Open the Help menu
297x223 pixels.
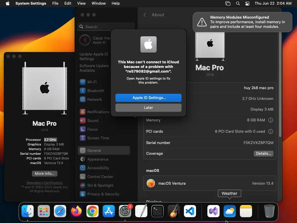click(x=115, y=3)
